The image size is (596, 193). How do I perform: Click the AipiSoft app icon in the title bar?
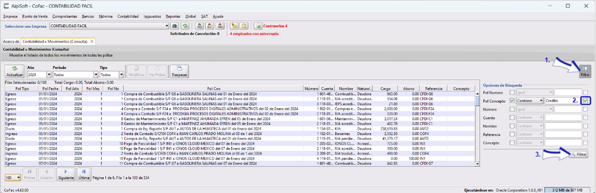6,6
